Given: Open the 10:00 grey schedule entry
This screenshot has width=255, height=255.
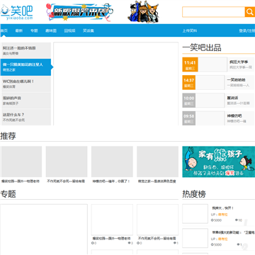Looking at the screenshot, I should point(218,101).
